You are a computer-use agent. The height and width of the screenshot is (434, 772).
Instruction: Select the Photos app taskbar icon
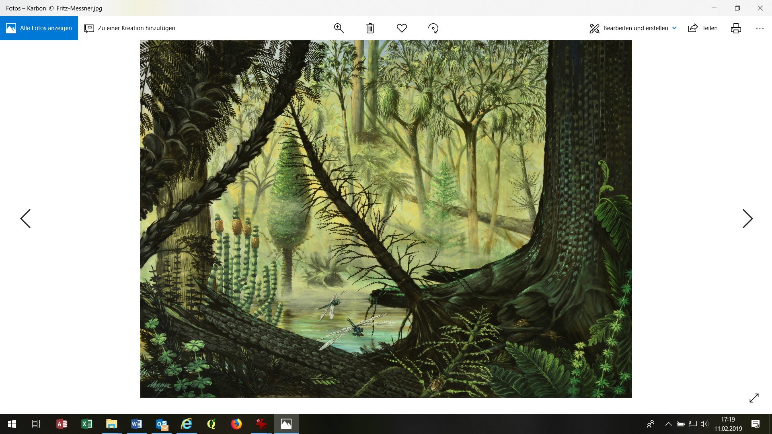point(286,424)
